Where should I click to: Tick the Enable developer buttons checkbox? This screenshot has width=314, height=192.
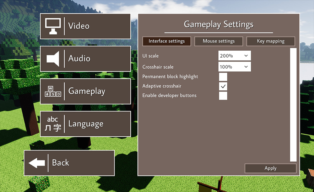tap(223, 96)
